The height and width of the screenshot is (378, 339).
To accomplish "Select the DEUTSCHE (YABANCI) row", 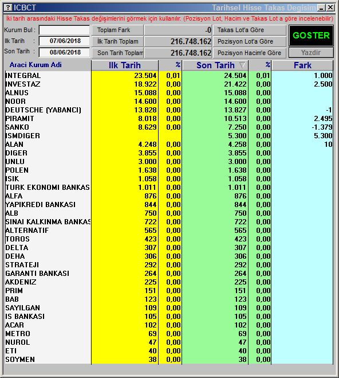I will [169, 110].
